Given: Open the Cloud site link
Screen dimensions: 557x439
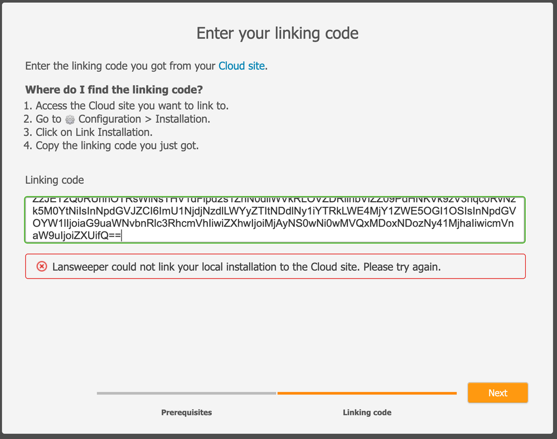Looking at the screenshot, I should tap(241, 66).
